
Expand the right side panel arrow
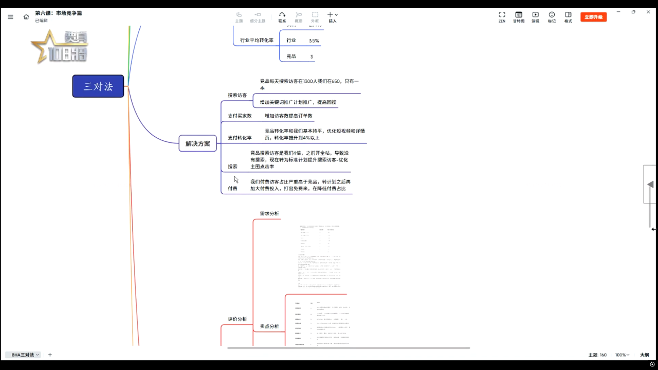click(650, 184)
